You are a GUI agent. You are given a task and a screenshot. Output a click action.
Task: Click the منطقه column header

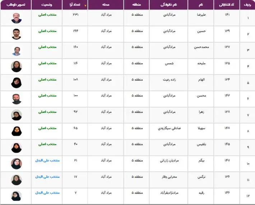pyautogui.click(x=136, y=5)
